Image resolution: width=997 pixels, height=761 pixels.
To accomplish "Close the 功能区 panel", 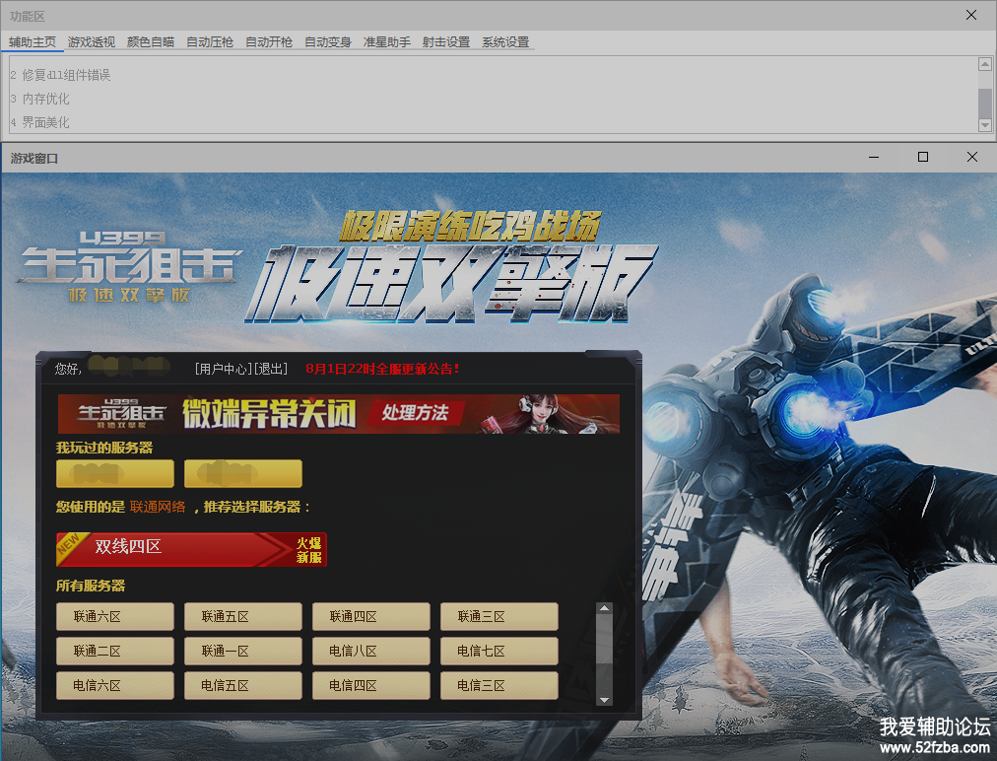I will (971, 15).
